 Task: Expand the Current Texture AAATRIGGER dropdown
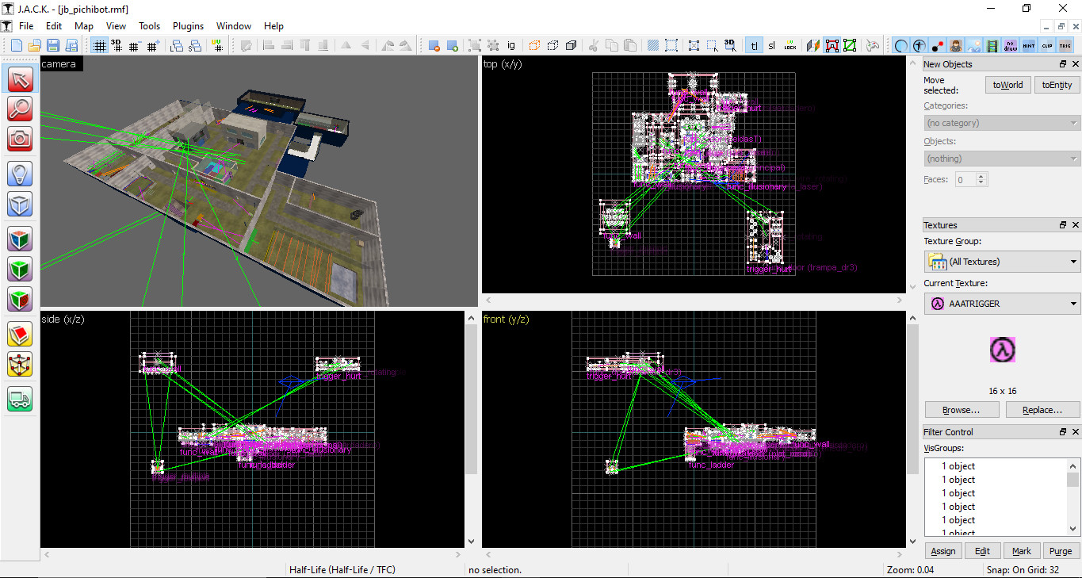1002,303
